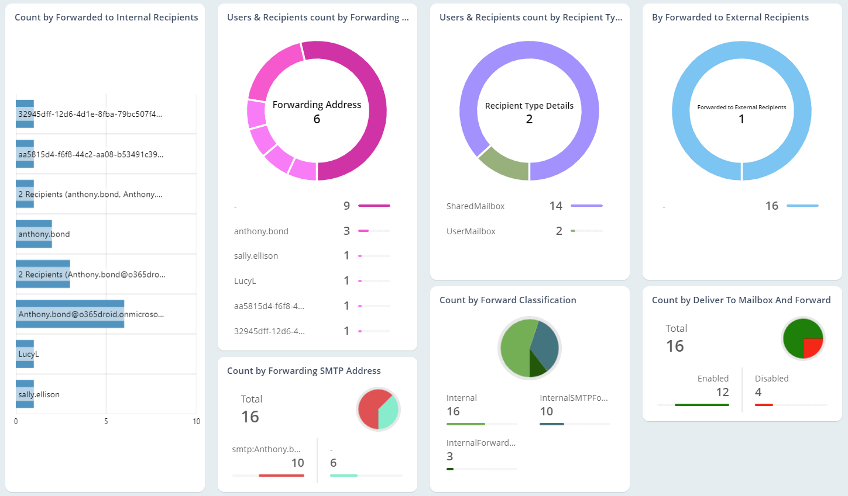Click the Enabled count of 12

722,393
